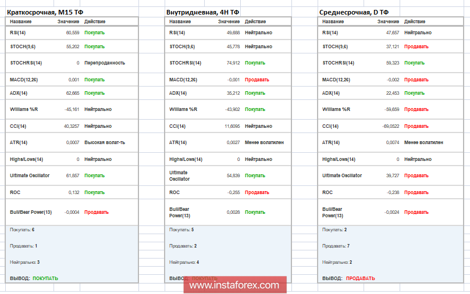Screen dimensions: 470x294
Task: Select the heading "Внутридневная, 4H ТФ"
Action: tap(202, 12)
